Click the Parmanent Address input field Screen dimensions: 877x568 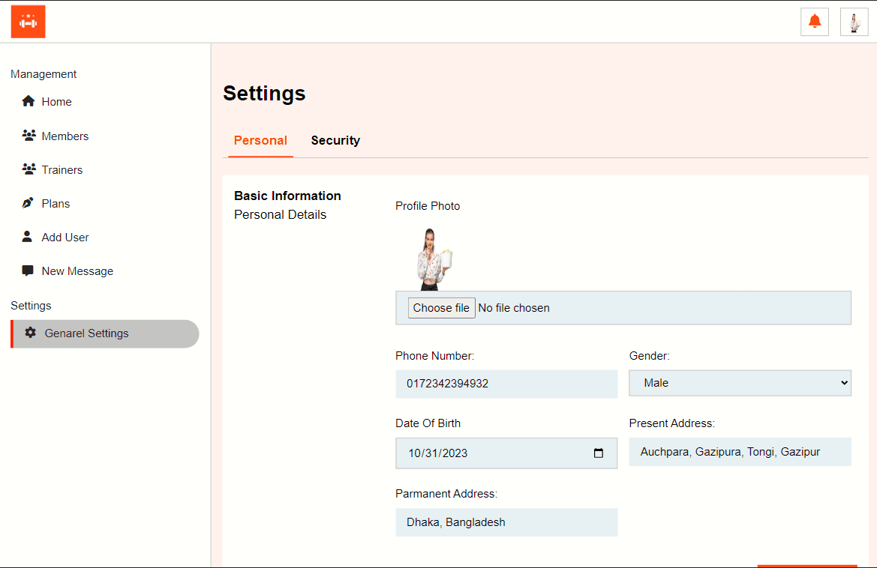506,522
